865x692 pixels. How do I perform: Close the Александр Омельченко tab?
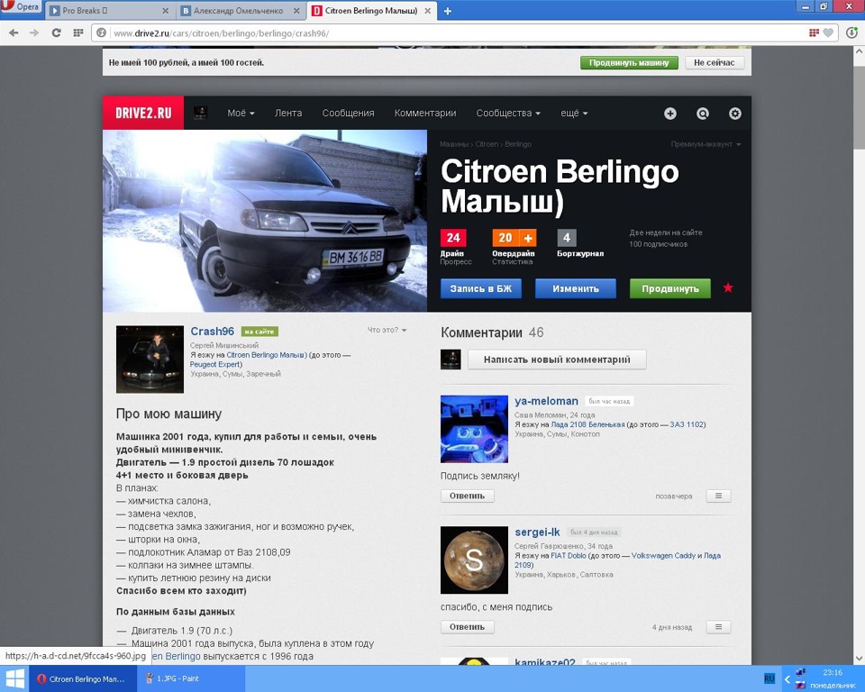pyautogui.click(x=296, y=11)
